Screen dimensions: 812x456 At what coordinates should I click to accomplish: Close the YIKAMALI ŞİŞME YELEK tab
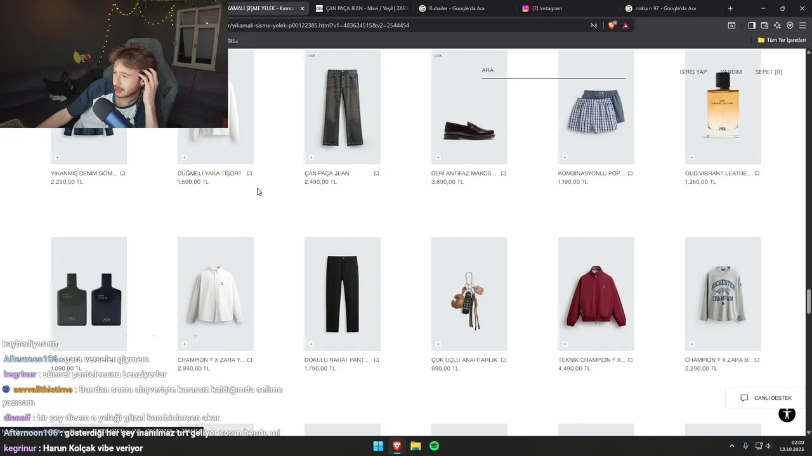tap(302, 8)
